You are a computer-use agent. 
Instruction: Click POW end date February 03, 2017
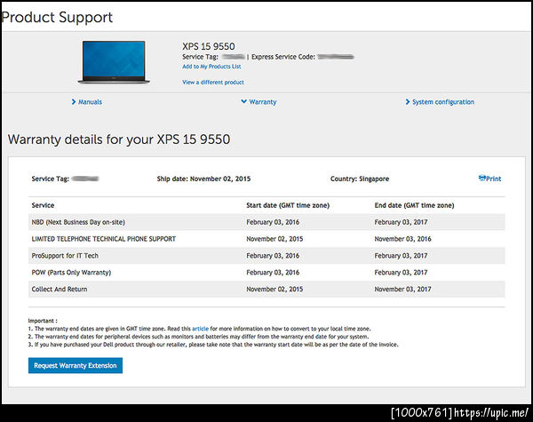[402, 273]
